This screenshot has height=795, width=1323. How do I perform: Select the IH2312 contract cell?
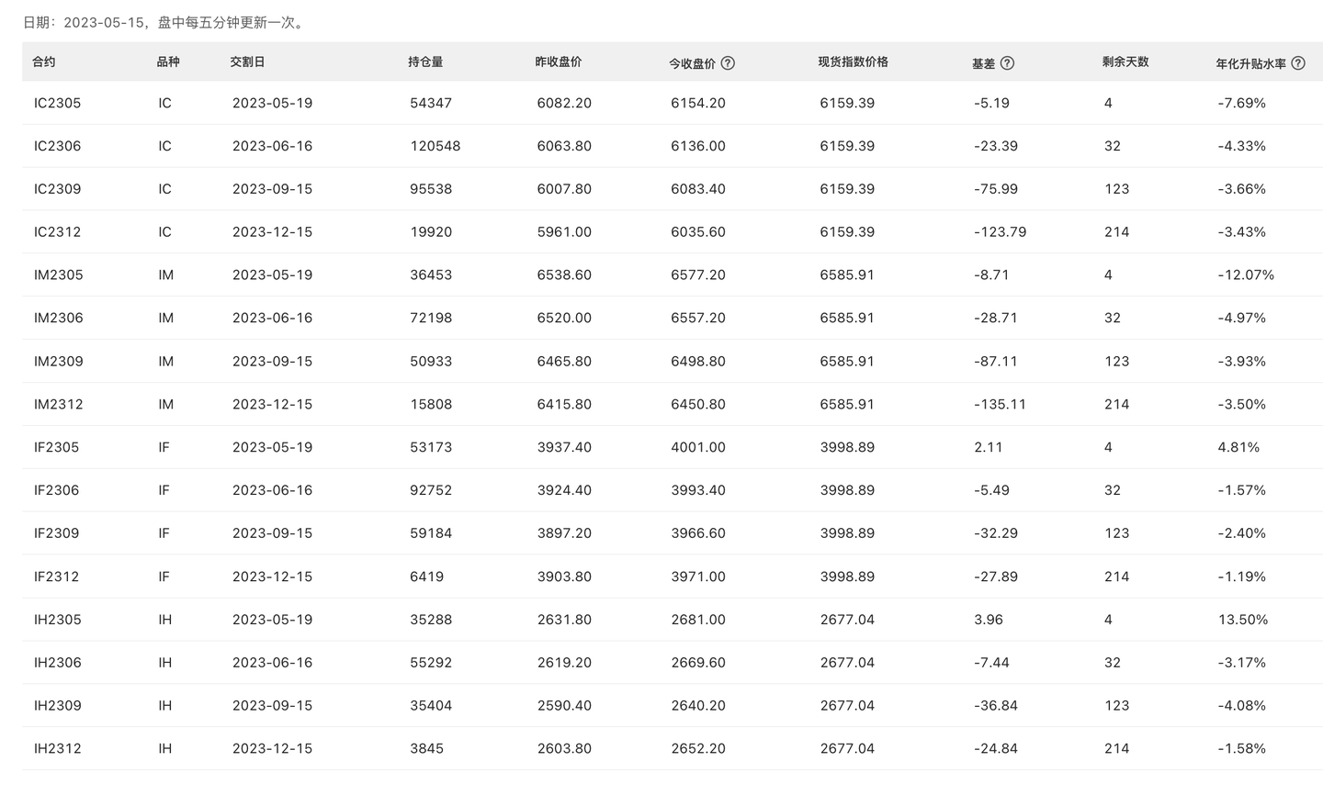[x=57, y=748]
